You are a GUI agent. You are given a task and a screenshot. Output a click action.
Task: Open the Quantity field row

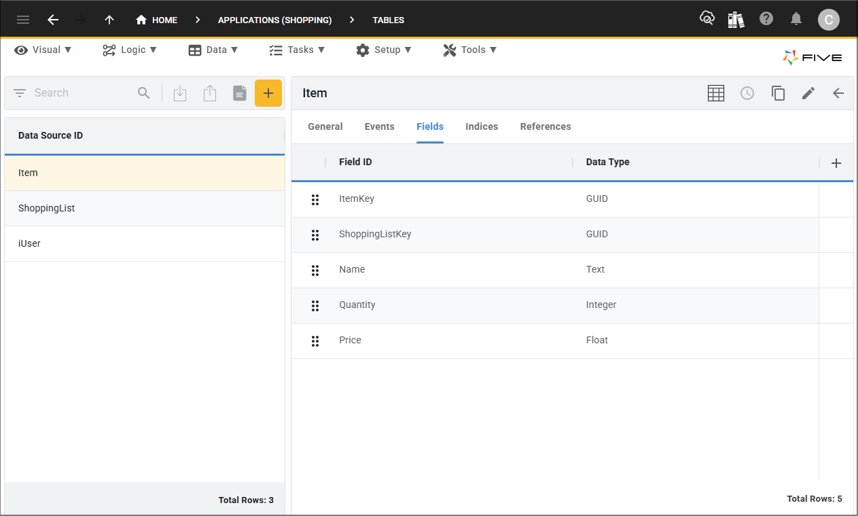pyautogui.click(x=357, y=305)
